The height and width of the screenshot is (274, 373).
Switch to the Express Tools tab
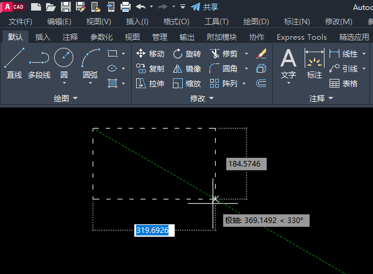coord(302,37)
